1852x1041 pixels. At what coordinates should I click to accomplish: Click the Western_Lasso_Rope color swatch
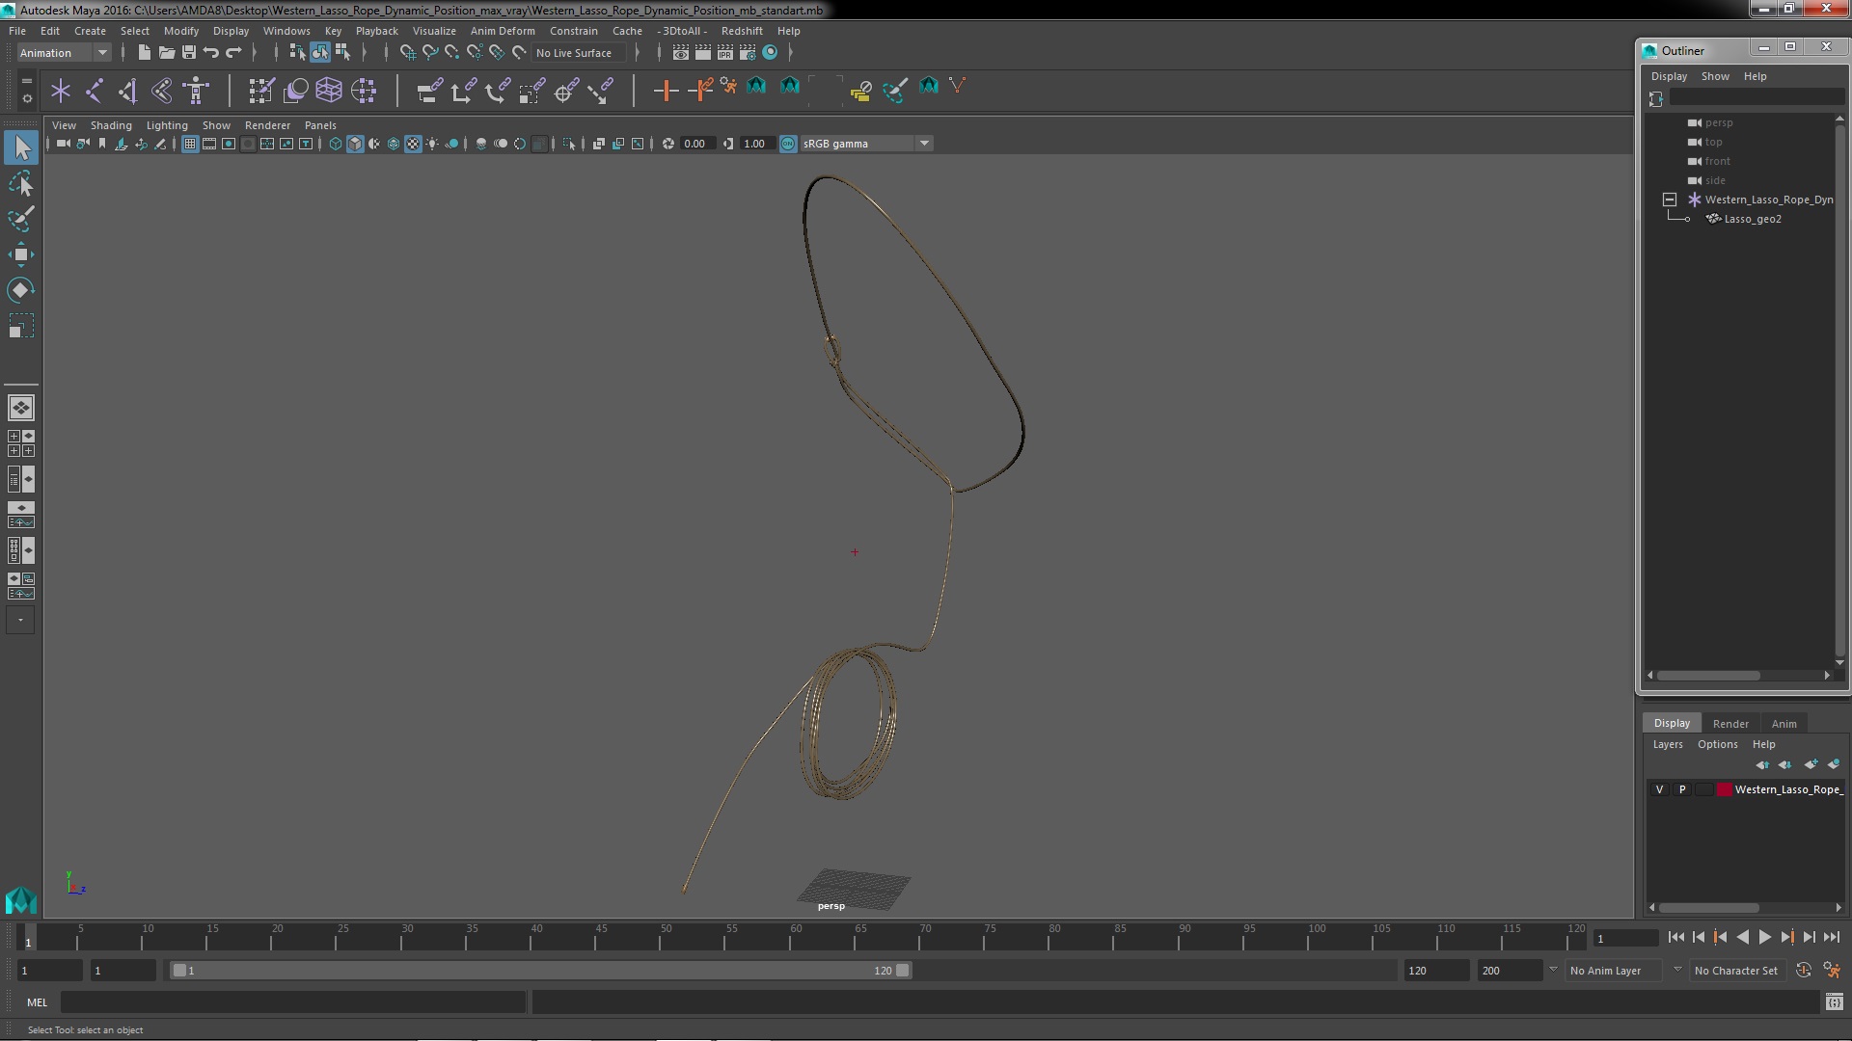[1721, 788]
